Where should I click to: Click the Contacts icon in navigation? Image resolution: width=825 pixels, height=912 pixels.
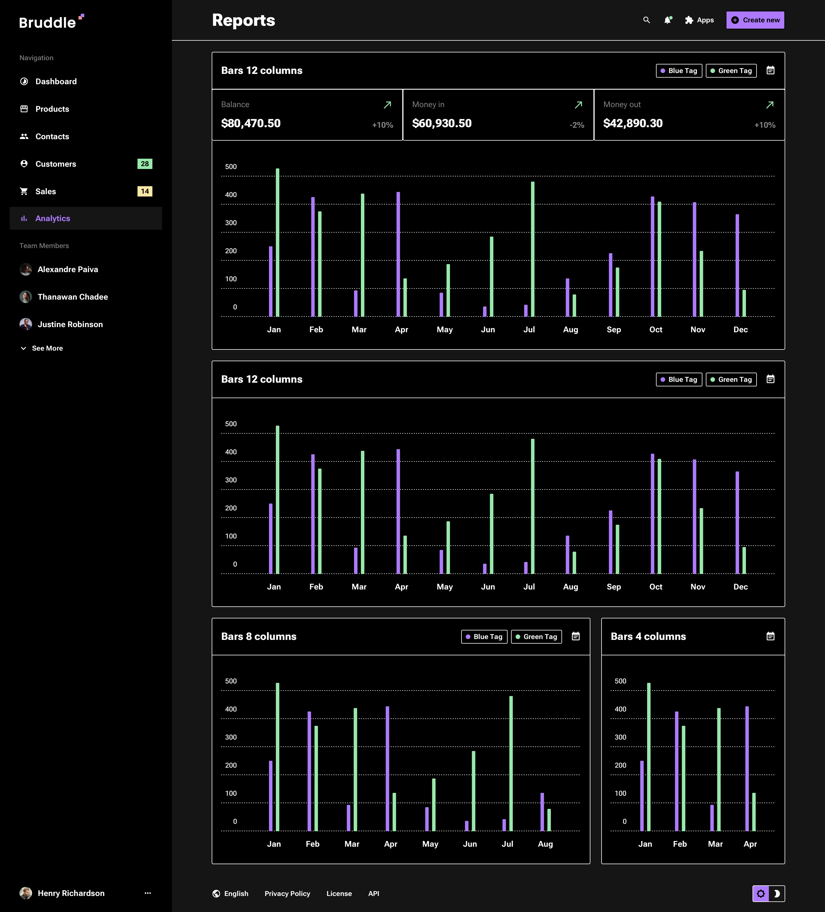[24, 136]
